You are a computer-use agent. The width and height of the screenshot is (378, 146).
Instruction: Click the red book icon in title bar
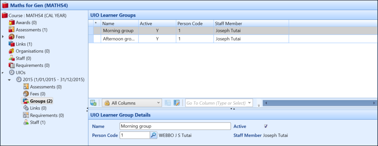5,5
